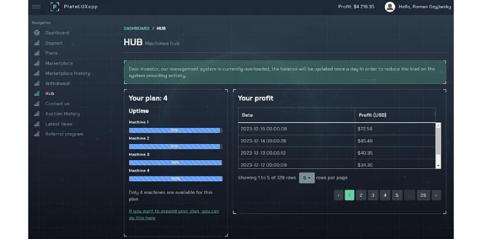
Task: Click the 2023-12-15 00:00:08 date cell
Action: (296, 129)
